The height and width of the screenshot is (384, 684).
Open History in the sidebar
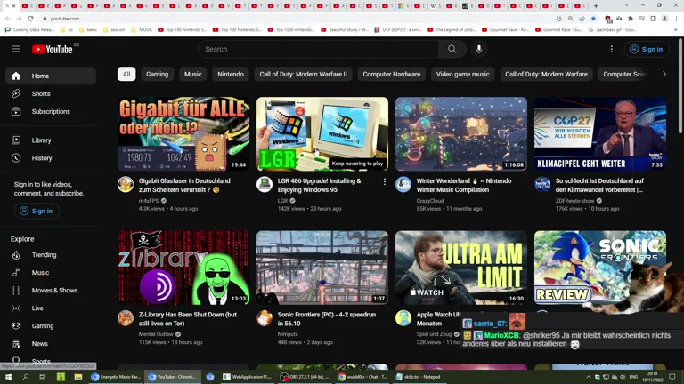tap(42, 158)
